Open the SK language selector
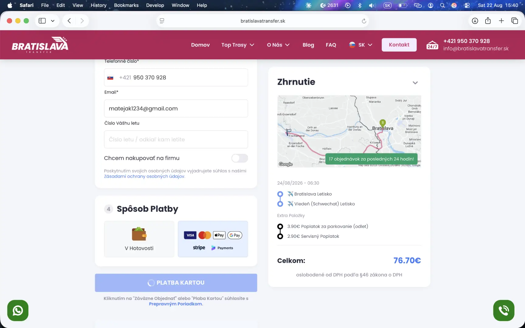Viewport: 525px width, 328px height. (x=361, y=45)
